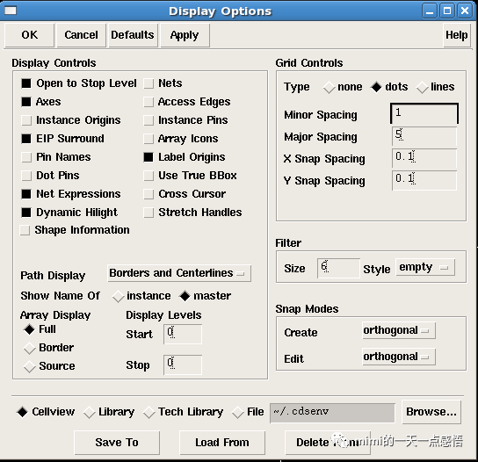Toggle Open to Stop Level checkbox
Image resolution: width=478 pixels, height=462 pixels.
point(26,83)
